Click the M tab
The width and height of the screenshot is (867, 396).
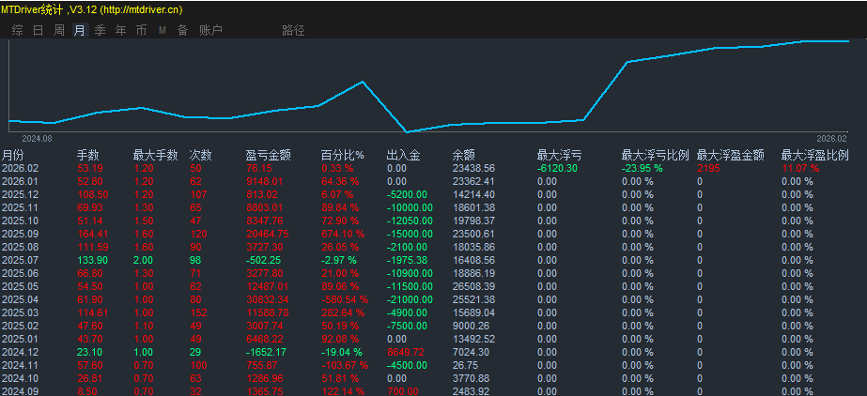click(162, 30)
